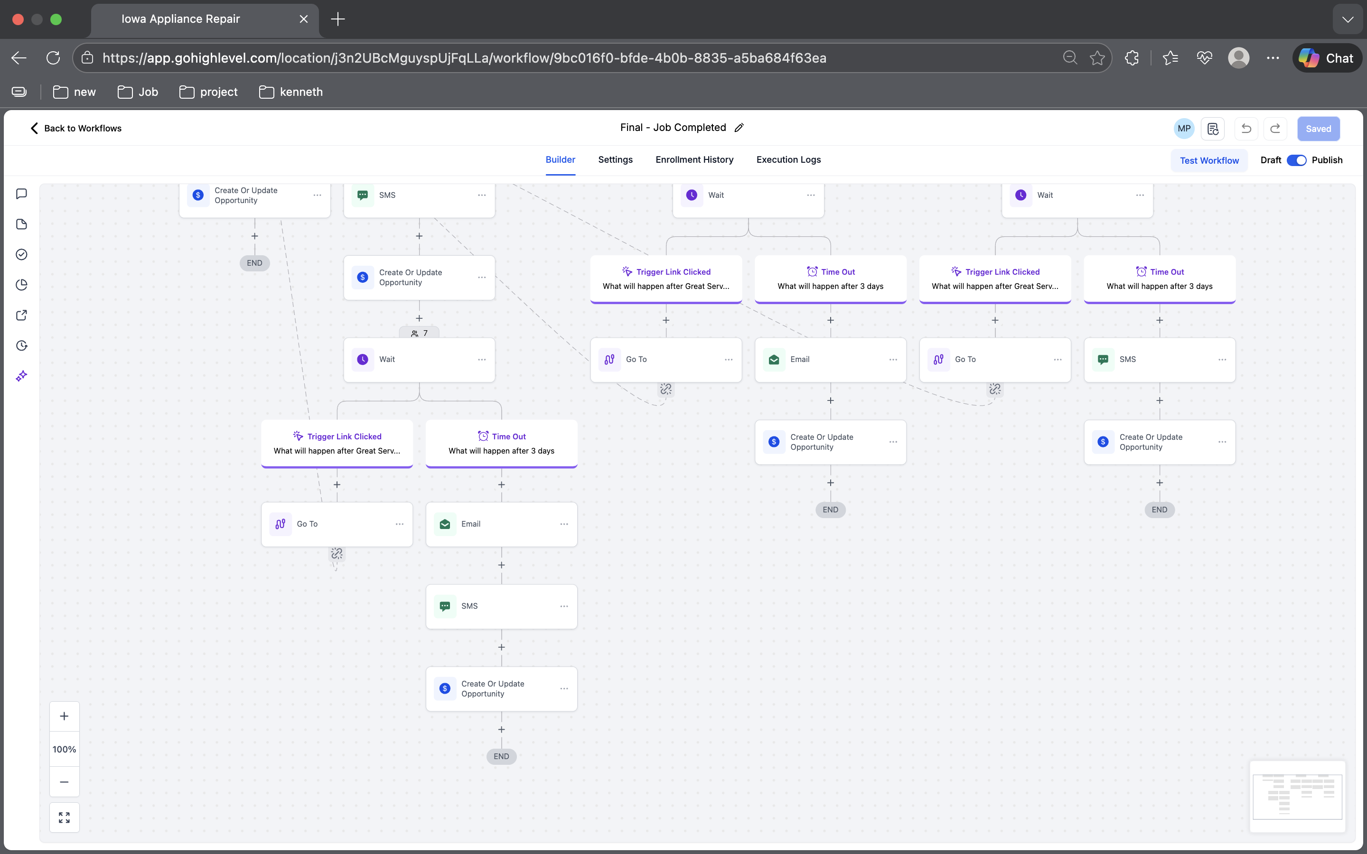The height and width of the screenshot is (854, 1367).
Task: Click the workflow minimap thumbnail
Action: pyautogui.click(x=1297, y=797)
